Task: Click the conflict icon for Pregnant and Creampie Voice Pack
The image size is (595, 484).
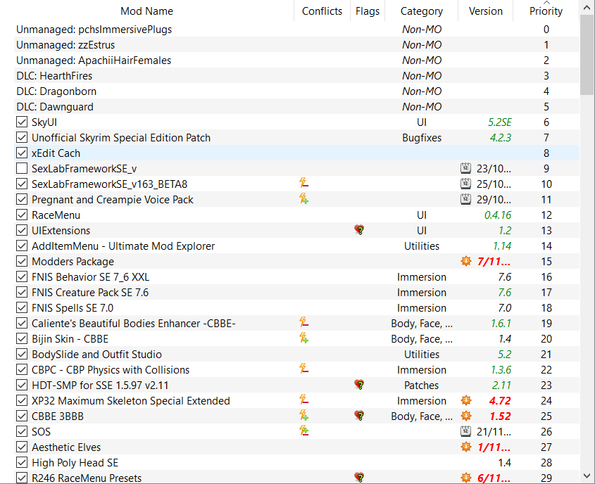Action: pos(303,198)
